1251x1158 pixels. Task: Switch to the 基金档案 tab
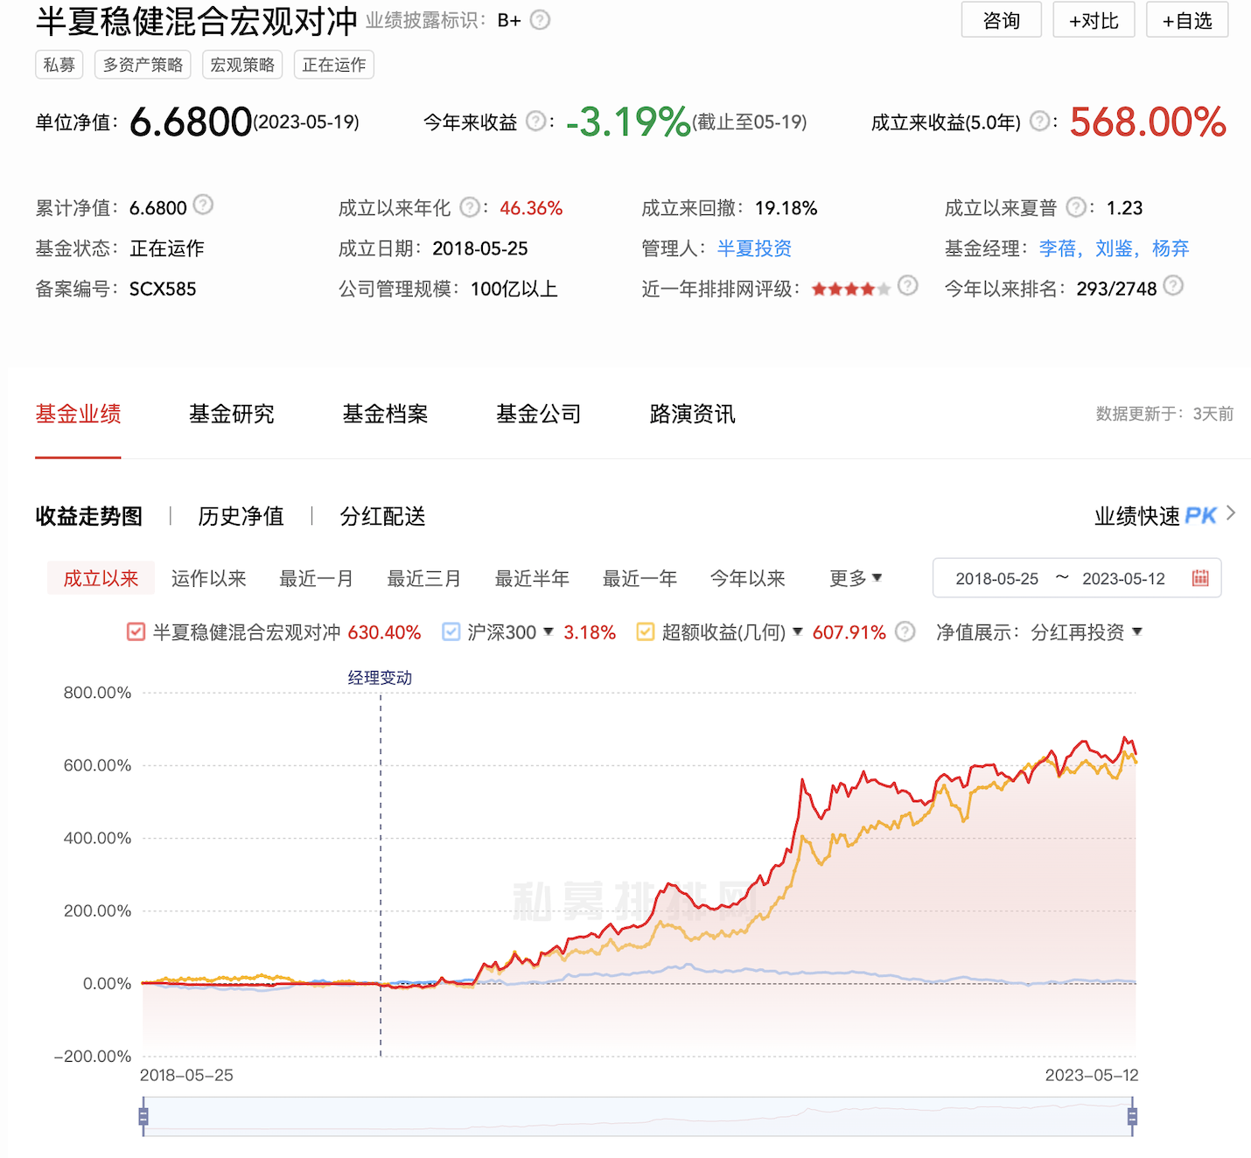[385, 414]
